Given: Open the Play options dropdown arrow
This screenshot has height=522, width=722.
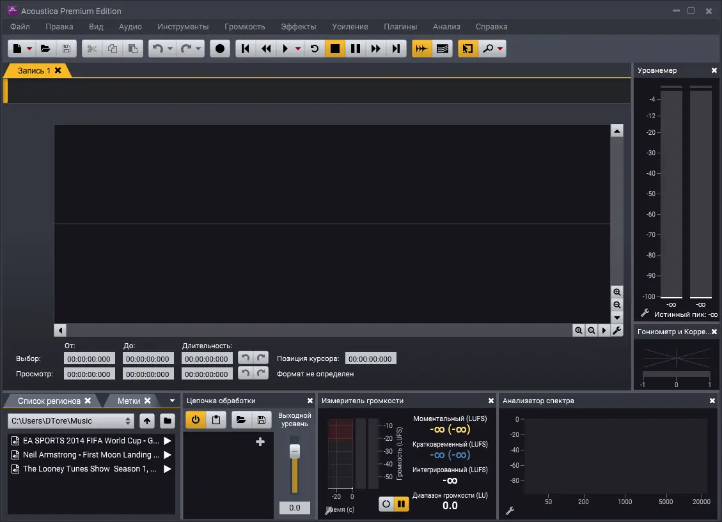Looking at the screenshot, I should click(x=298, y=49).
